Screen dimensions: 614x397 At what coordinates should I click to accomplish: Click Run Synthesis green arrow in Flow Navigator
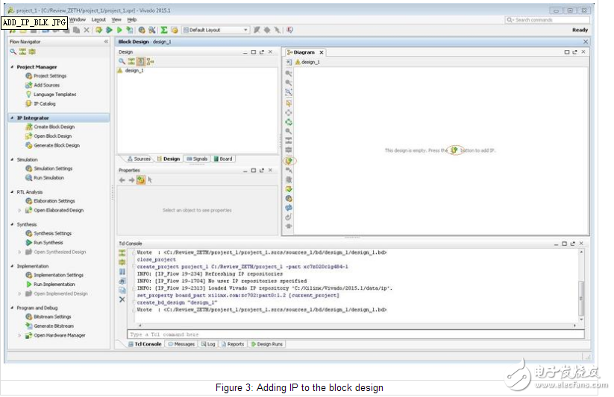pyautogui.click(x=28, y=243)
